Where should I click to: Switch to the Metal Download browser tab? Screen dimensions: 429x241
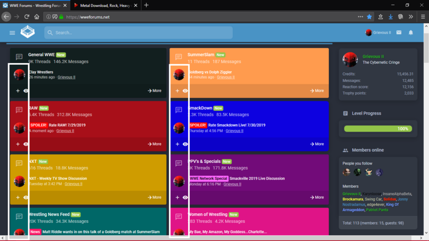[105, 5]
